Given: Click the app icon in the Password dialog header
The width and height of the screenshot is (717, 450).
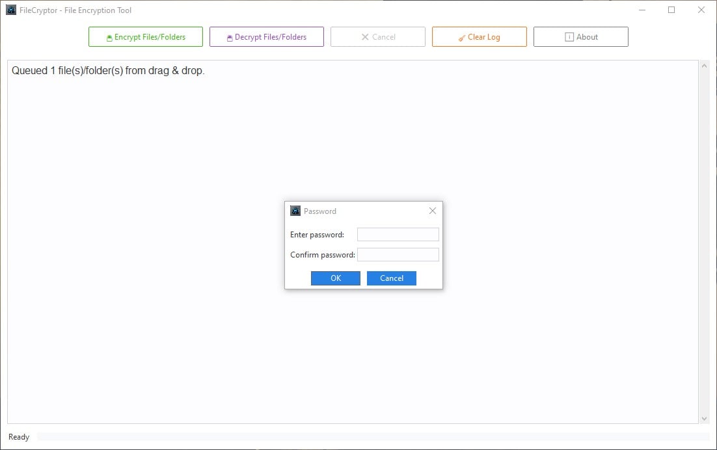Looking at the screenshot, I should pos(297,211).
